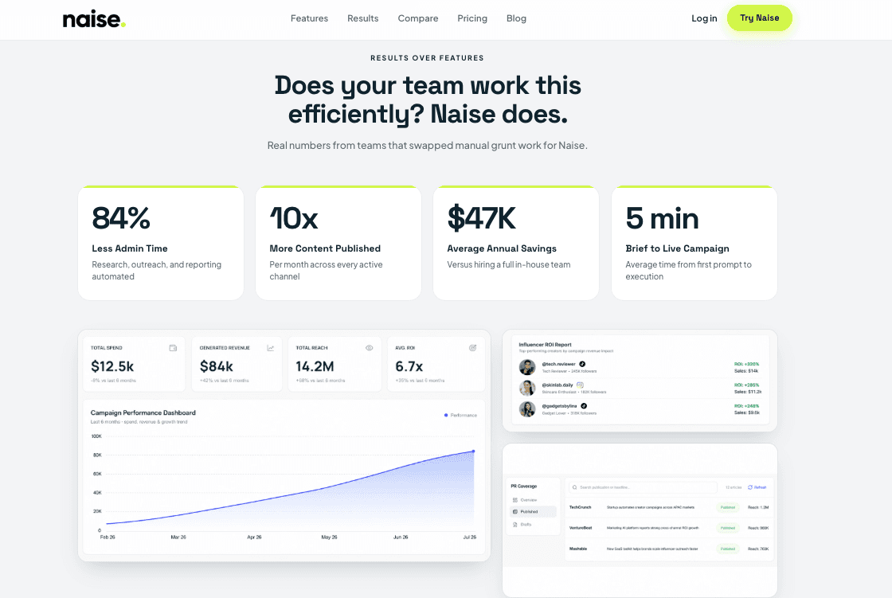Click the $12.5k Total Spend value

(112, 366)
